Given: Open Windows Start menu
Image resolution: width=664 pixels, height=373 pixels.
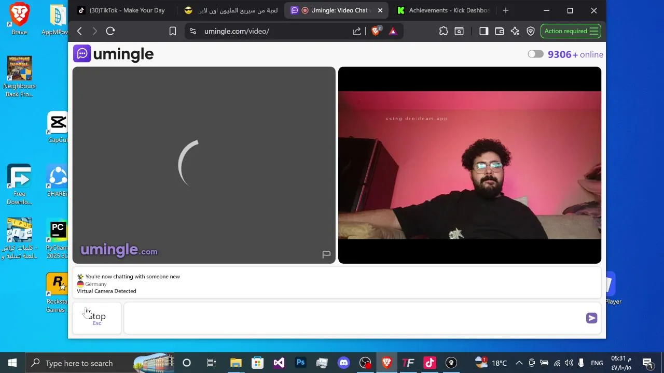Looking at the screenshot, I should click(x=12, y=363).
